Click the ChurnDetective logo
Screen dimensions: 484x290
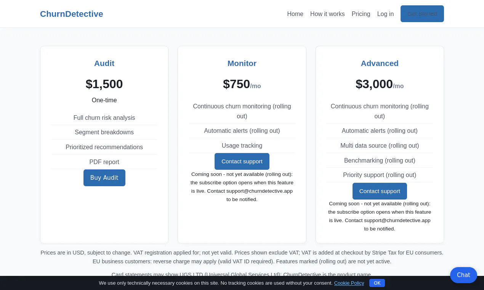click(x=72, y=14)
